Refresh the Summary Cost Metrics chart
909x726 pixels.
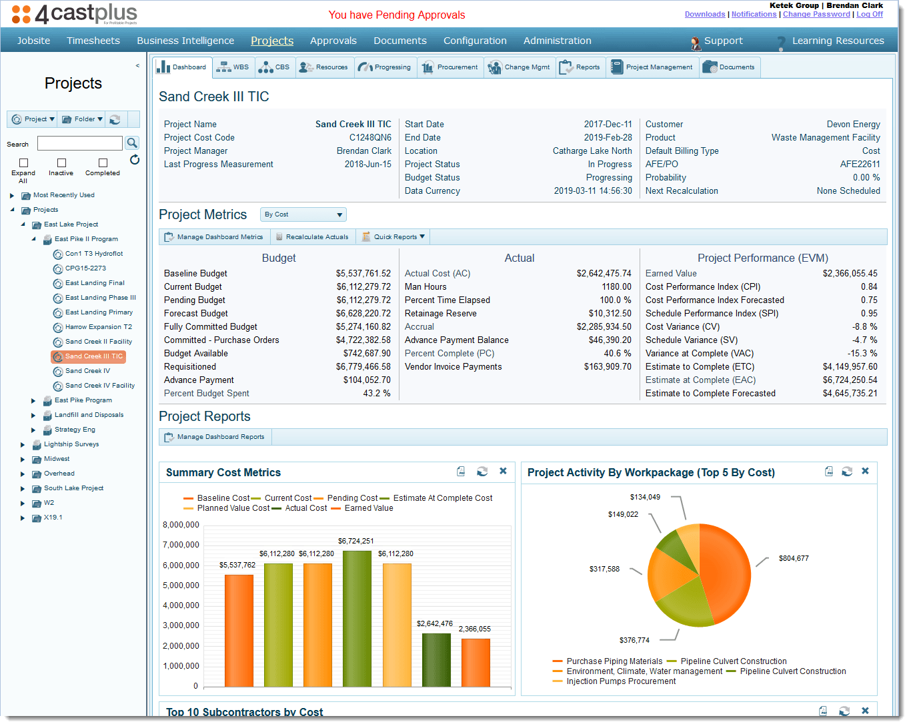tap(482, 472)
